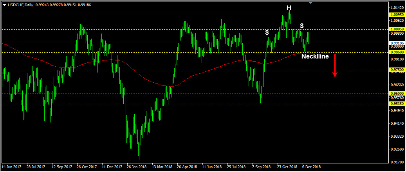The height and width of the screenshot is (172, 406).
Task: Click the 0.99800 price scale value
Action: click(x=397, y=33)
